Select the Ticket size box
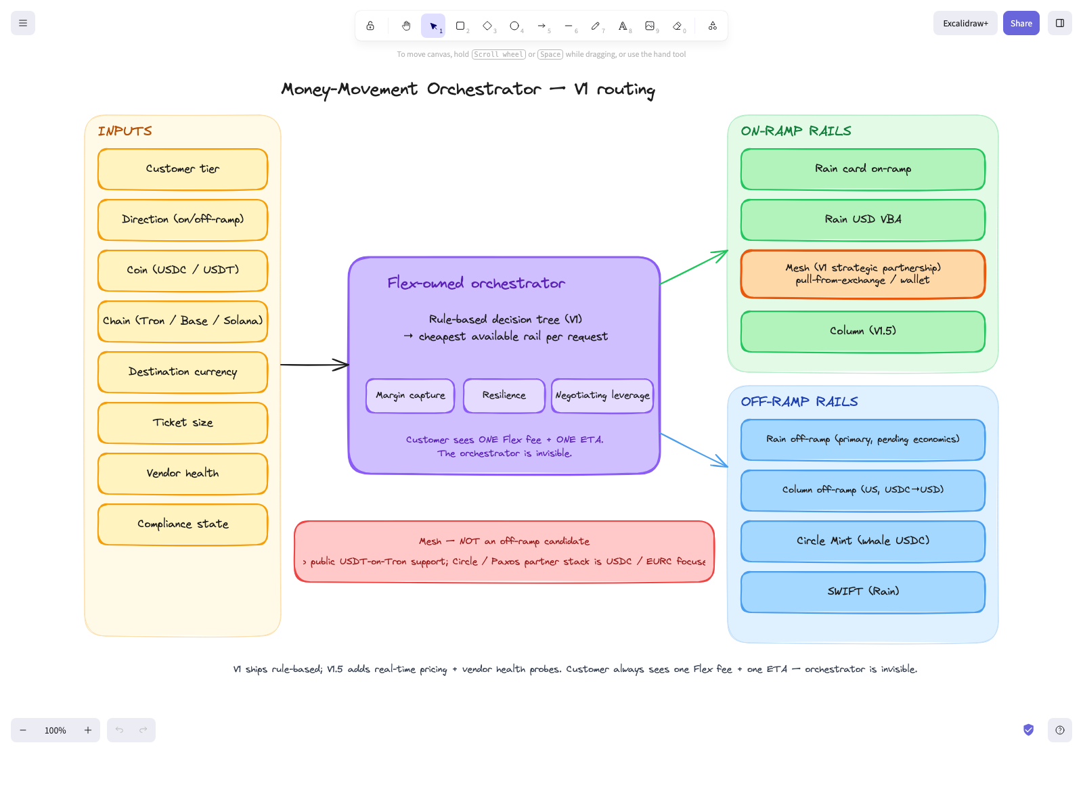The image size is (1083, 812). 183,423
